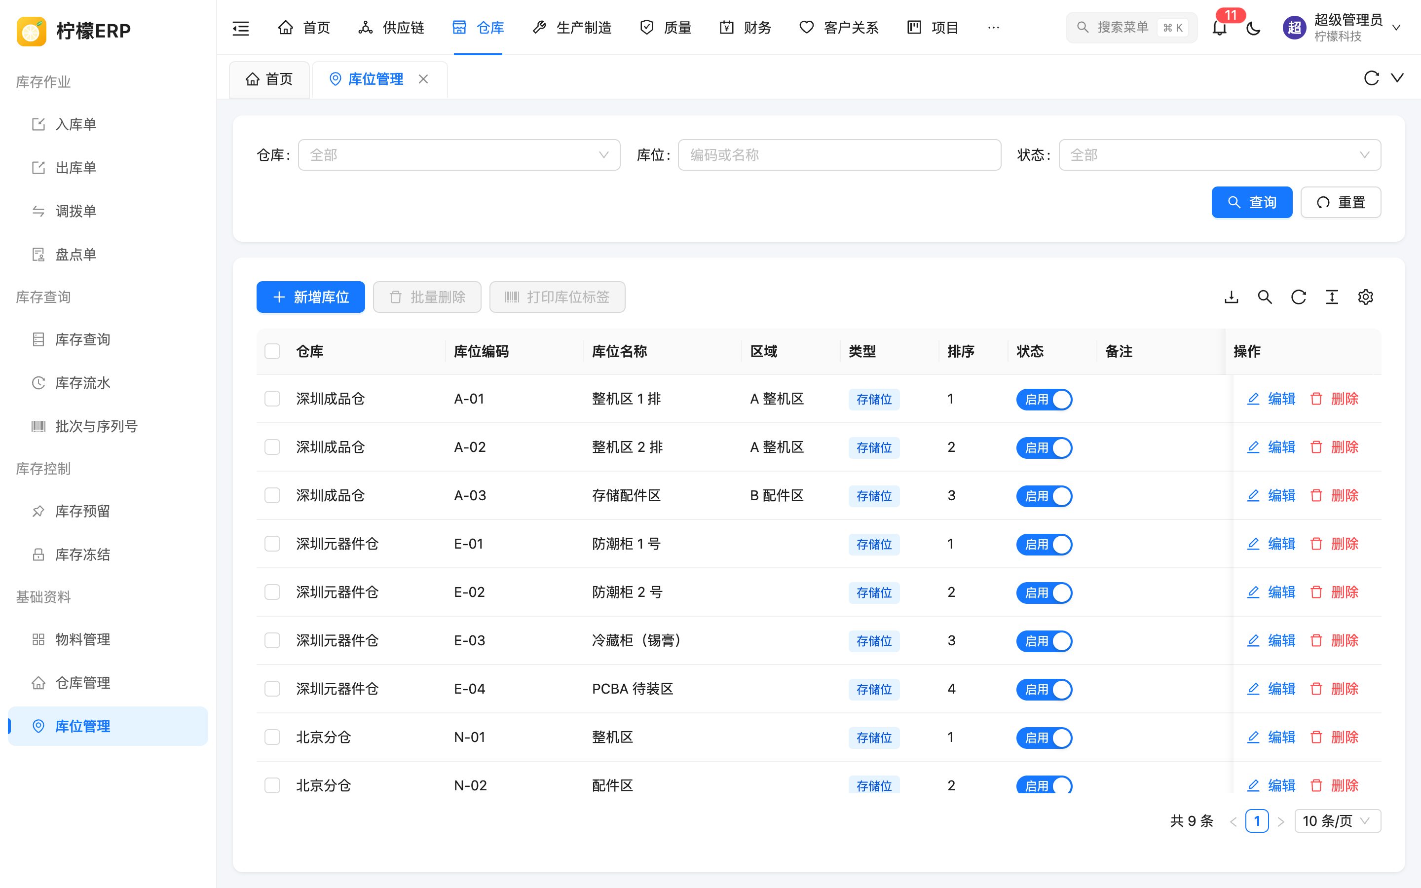This screenshot has width=1421, height=888.
Task: Switch to the 首页 tab
Action: (x=269, y=79)
